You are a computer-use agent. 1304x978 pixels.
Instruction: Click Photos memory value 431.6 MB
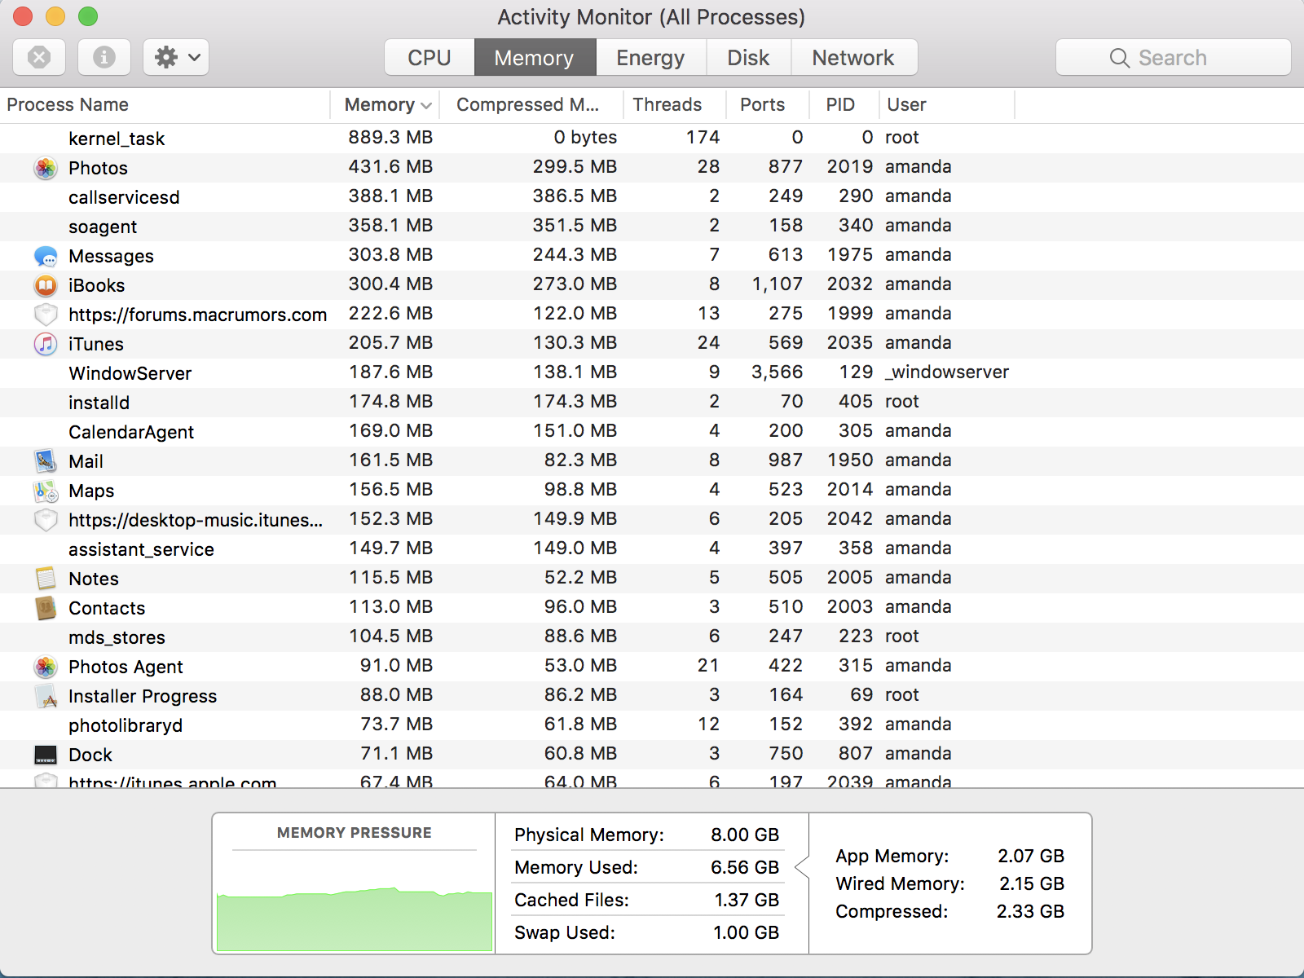pos(390,166)
